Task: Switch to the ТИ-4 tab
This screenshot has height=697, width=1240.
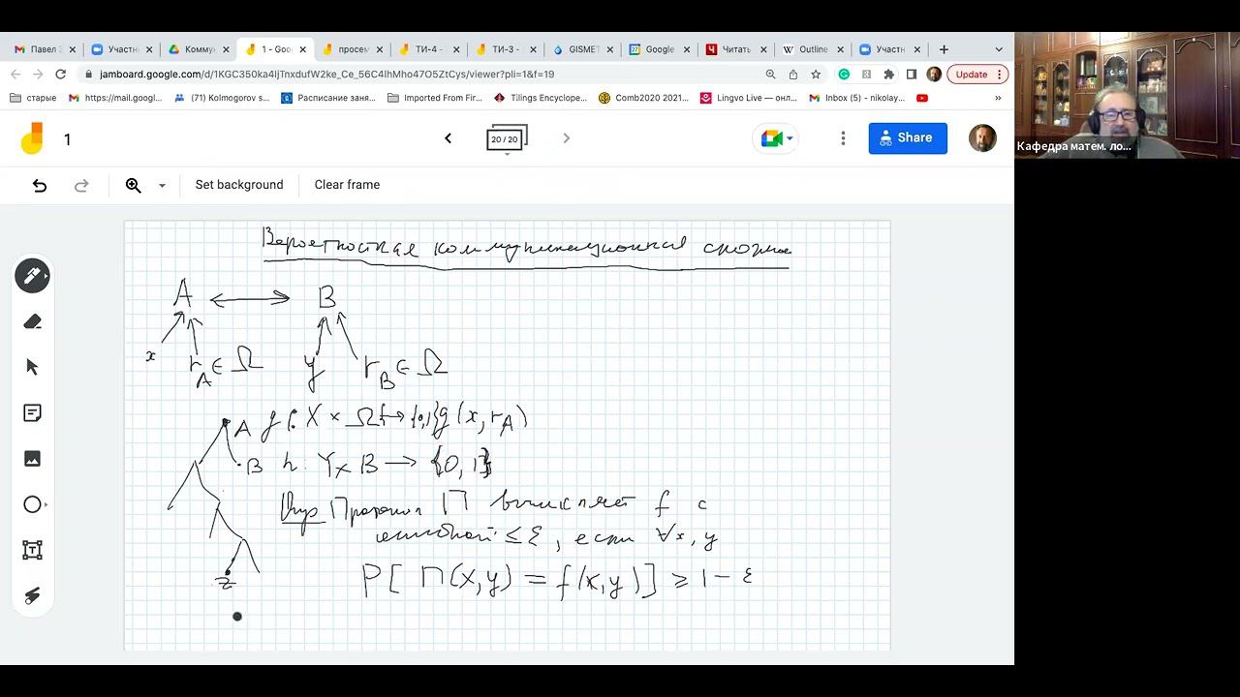Action: 429,49
